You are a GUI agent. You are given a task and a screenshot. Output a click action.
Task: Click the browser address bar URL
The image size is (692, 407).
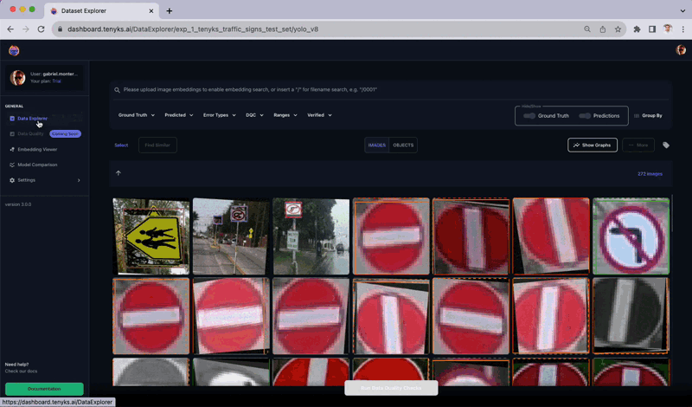[193, 29]
